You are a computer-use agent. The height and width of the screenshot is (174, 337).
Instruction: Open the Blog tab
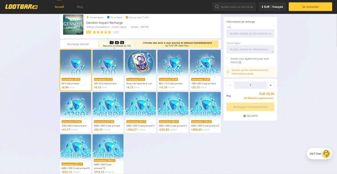[80, 7]
